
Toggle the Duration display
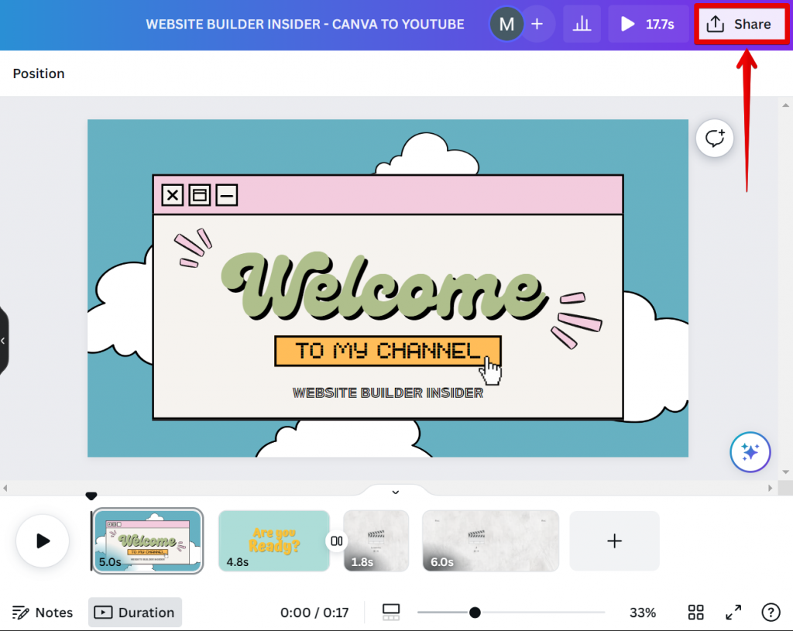coord(135,612)
